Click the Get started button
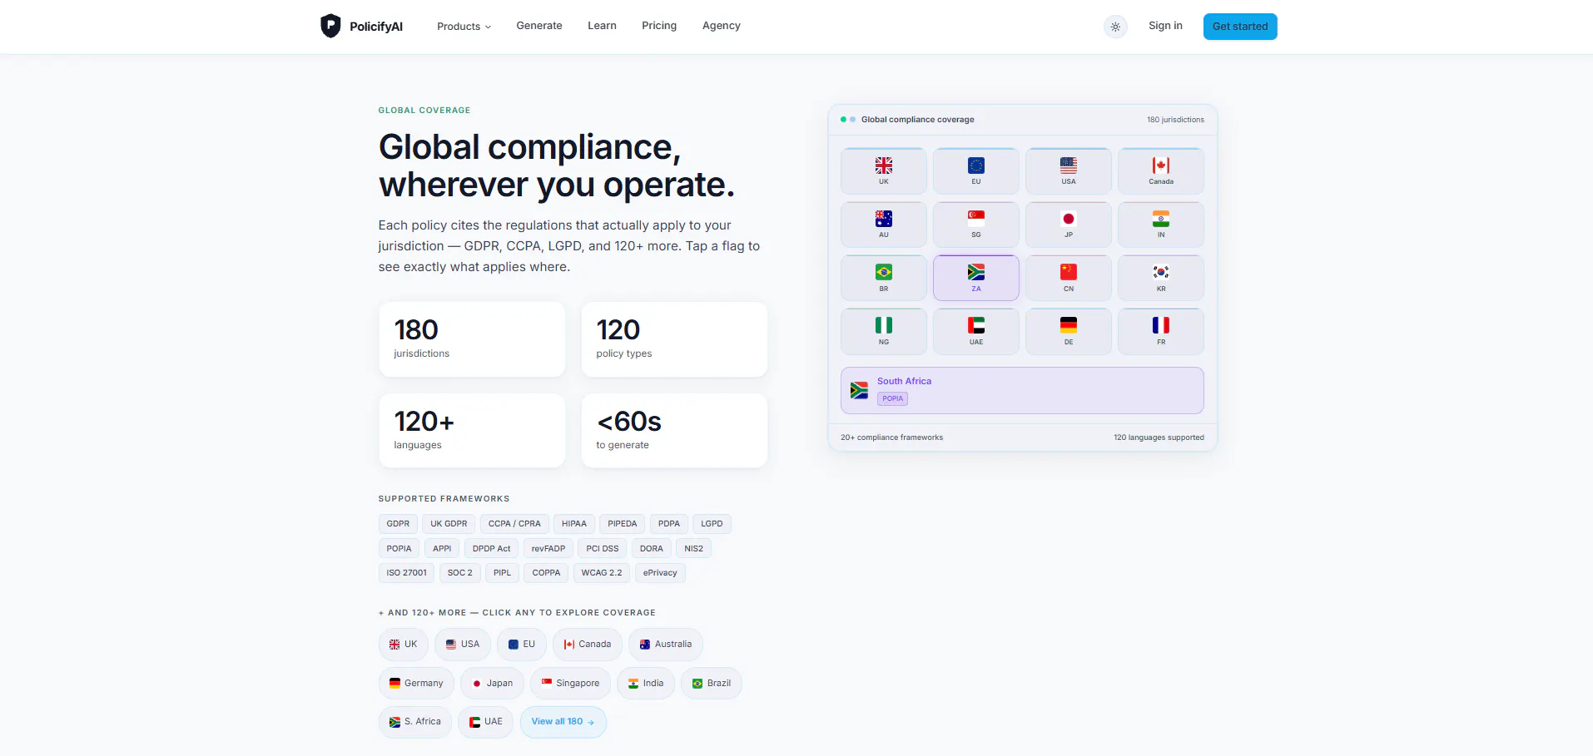Image resolution: width=1593 pixels, height=756 pixels. 1240,27
